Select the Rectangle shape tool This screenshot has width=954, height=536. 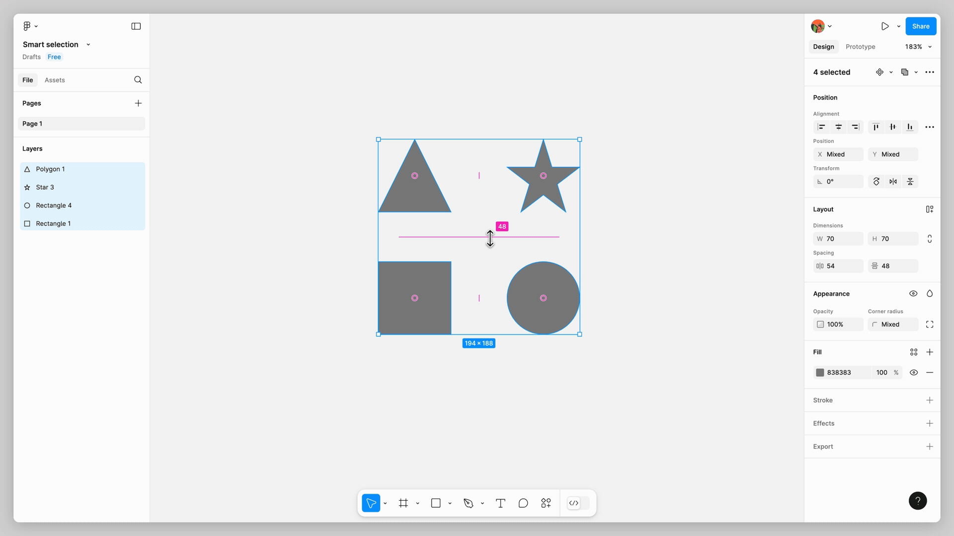pyautogui.click(x=436, y=503)
